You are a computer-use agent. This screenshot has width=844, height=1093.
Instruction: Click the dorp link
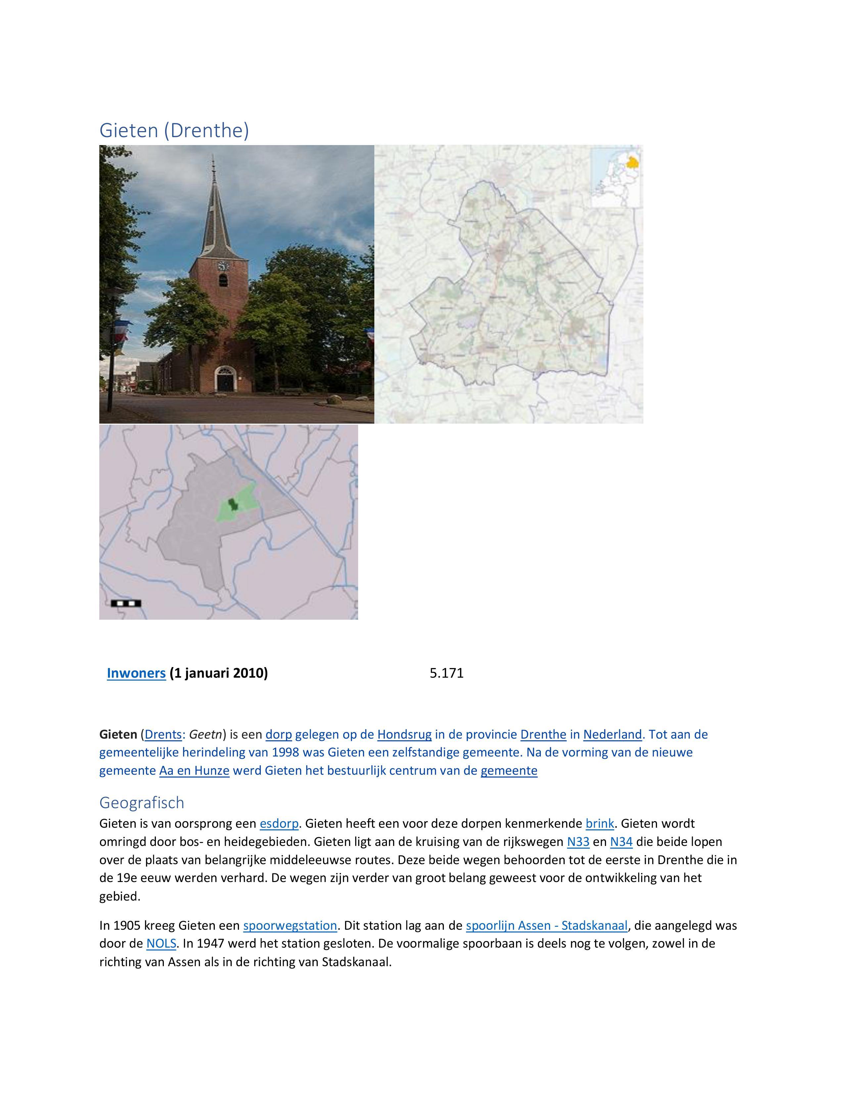[278, 734]
